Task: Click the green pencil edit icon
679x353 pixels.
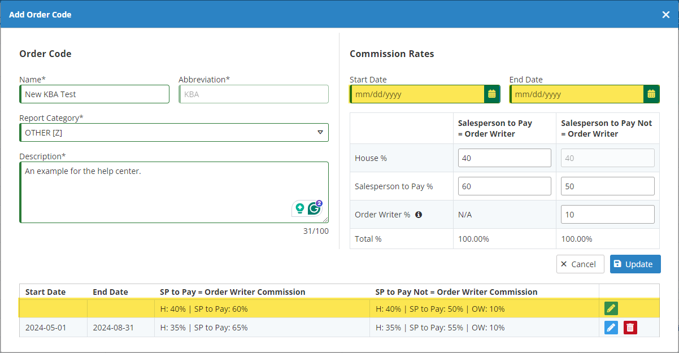Action: [x=611, y=308]
